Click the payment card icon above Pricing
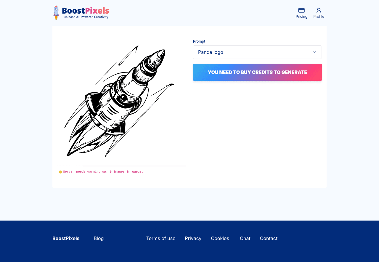Image resolution: width=379 pixels, height=262 pixels. (301, 10)
